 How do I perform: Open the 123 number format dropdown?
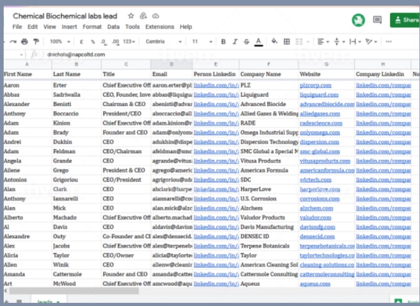click(129, 41)
